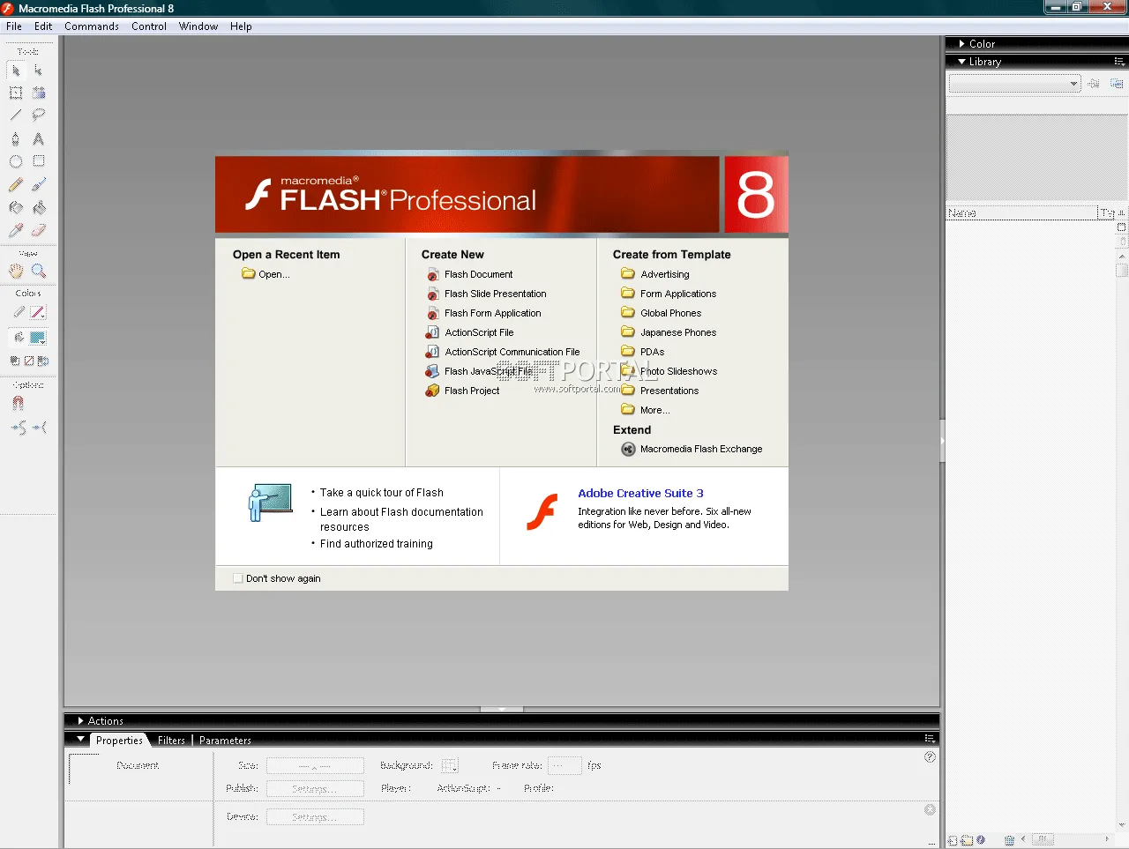The height and width of the screenshot is (849, 1129).
Task: Select the Ink Bottle tool
Action: tap(16, 208)
